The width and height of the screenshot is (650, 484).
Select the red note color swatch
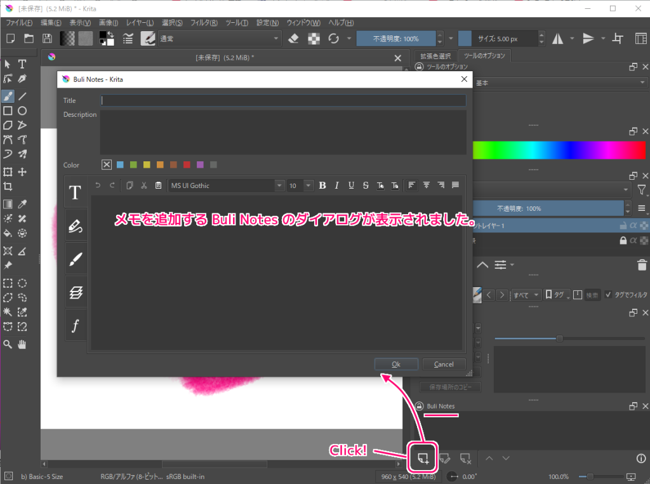187,165
